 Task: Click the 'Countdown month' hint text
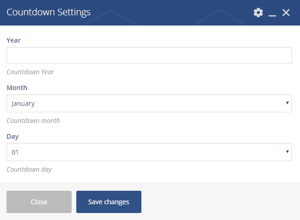[x=33, y=121]
